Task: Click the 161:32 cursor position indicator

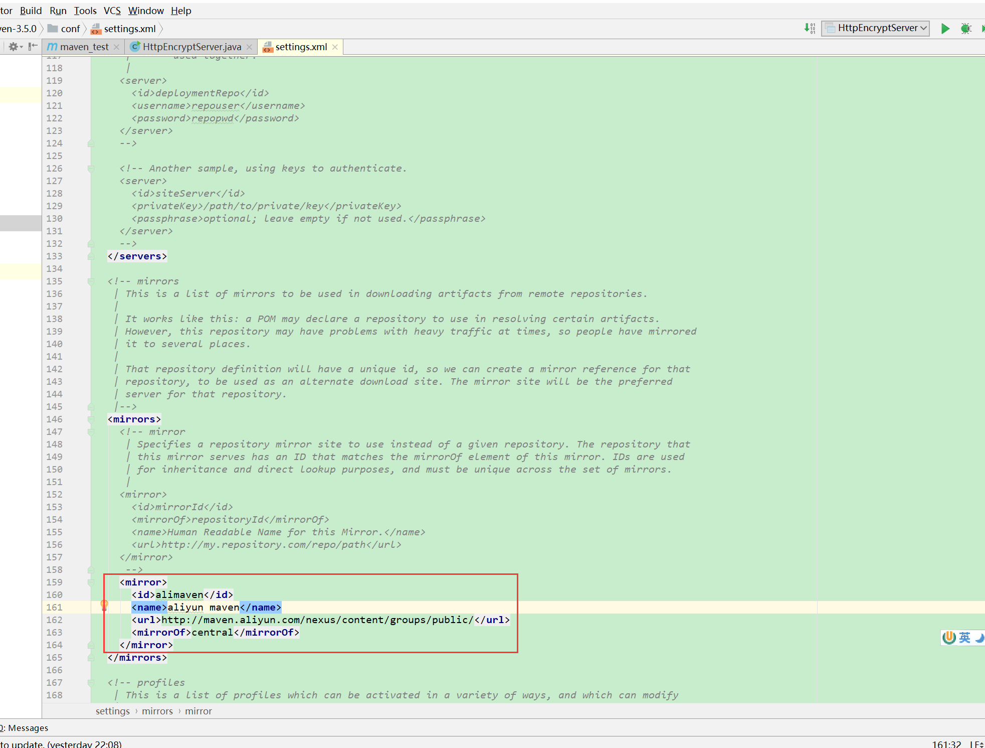Action: coord(946,744)
